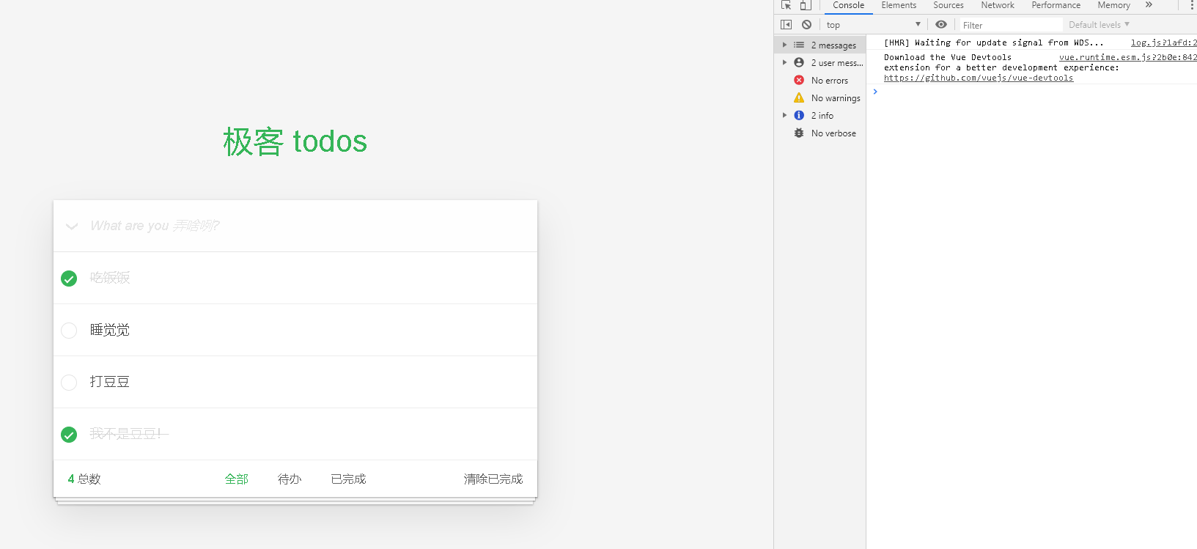Screen dimensions: 1197x549
Task: Open the live expression eye icon
Action: (941, 25)
